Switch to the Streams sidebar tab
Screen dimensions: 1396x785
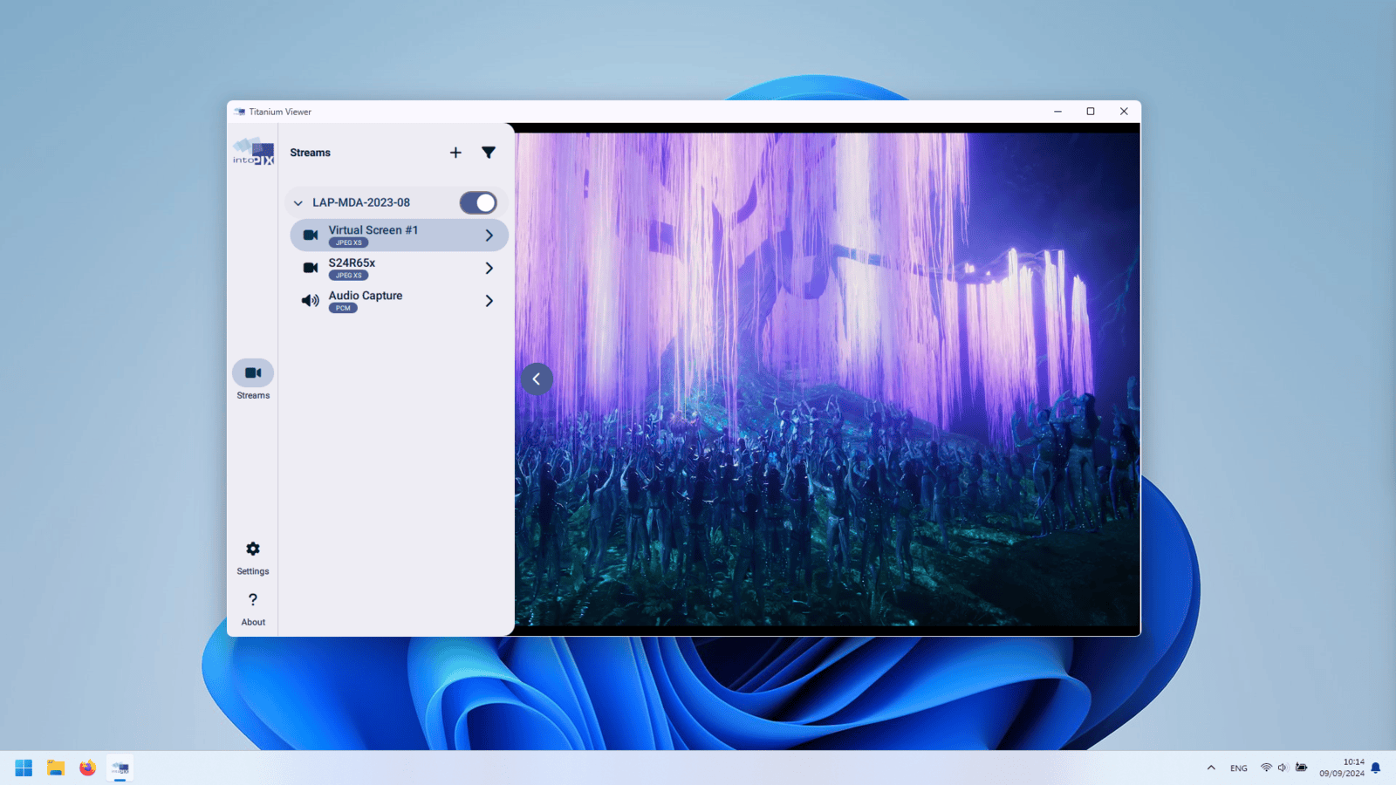click(253, 373)
